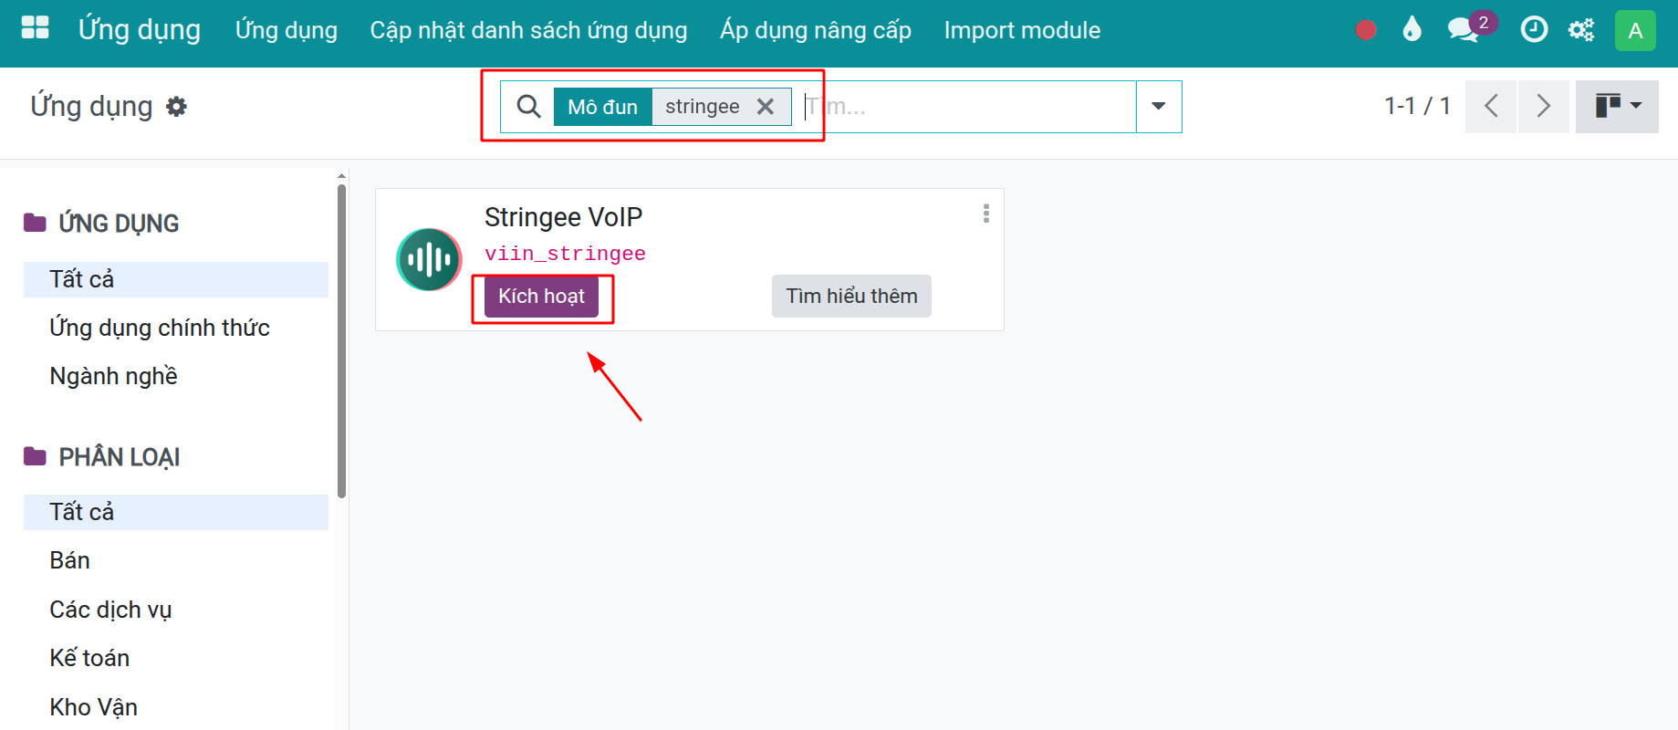Open the Ứng dụng menu item
1678x730 pixels.
tap(287, 30)
